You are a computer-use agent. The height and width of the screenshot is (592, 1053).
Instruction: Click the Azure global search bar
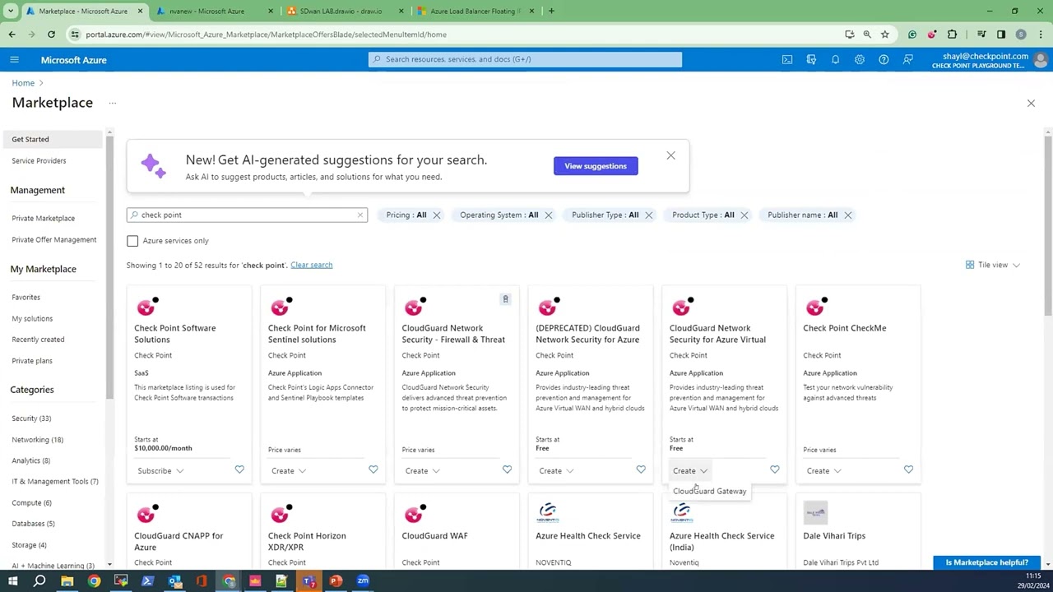[x=525, y=59]
